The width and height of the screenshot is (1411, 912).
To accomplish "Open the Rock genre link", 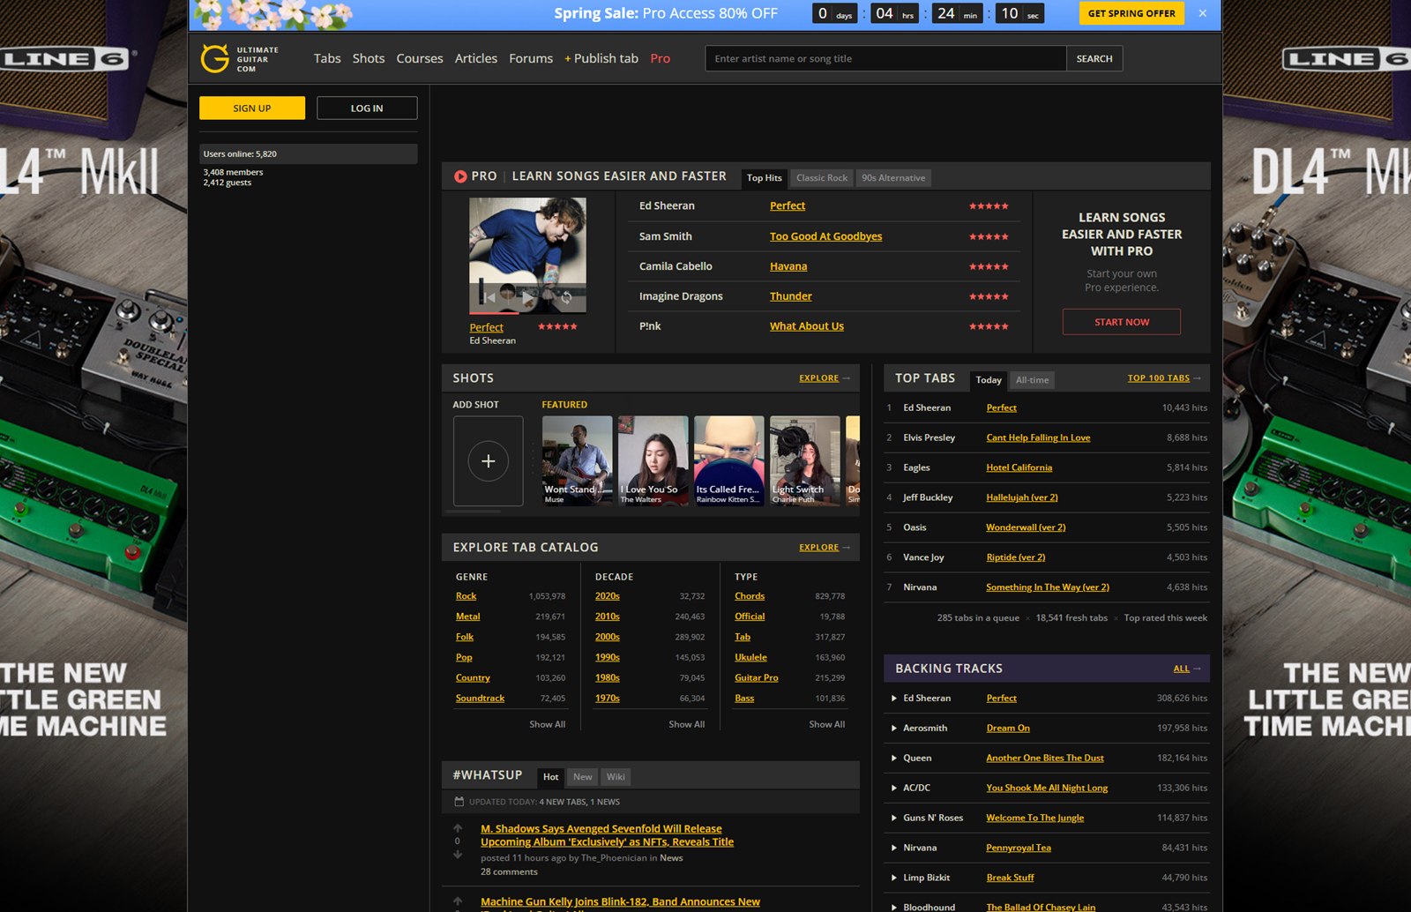I will (x=466, y=596).
